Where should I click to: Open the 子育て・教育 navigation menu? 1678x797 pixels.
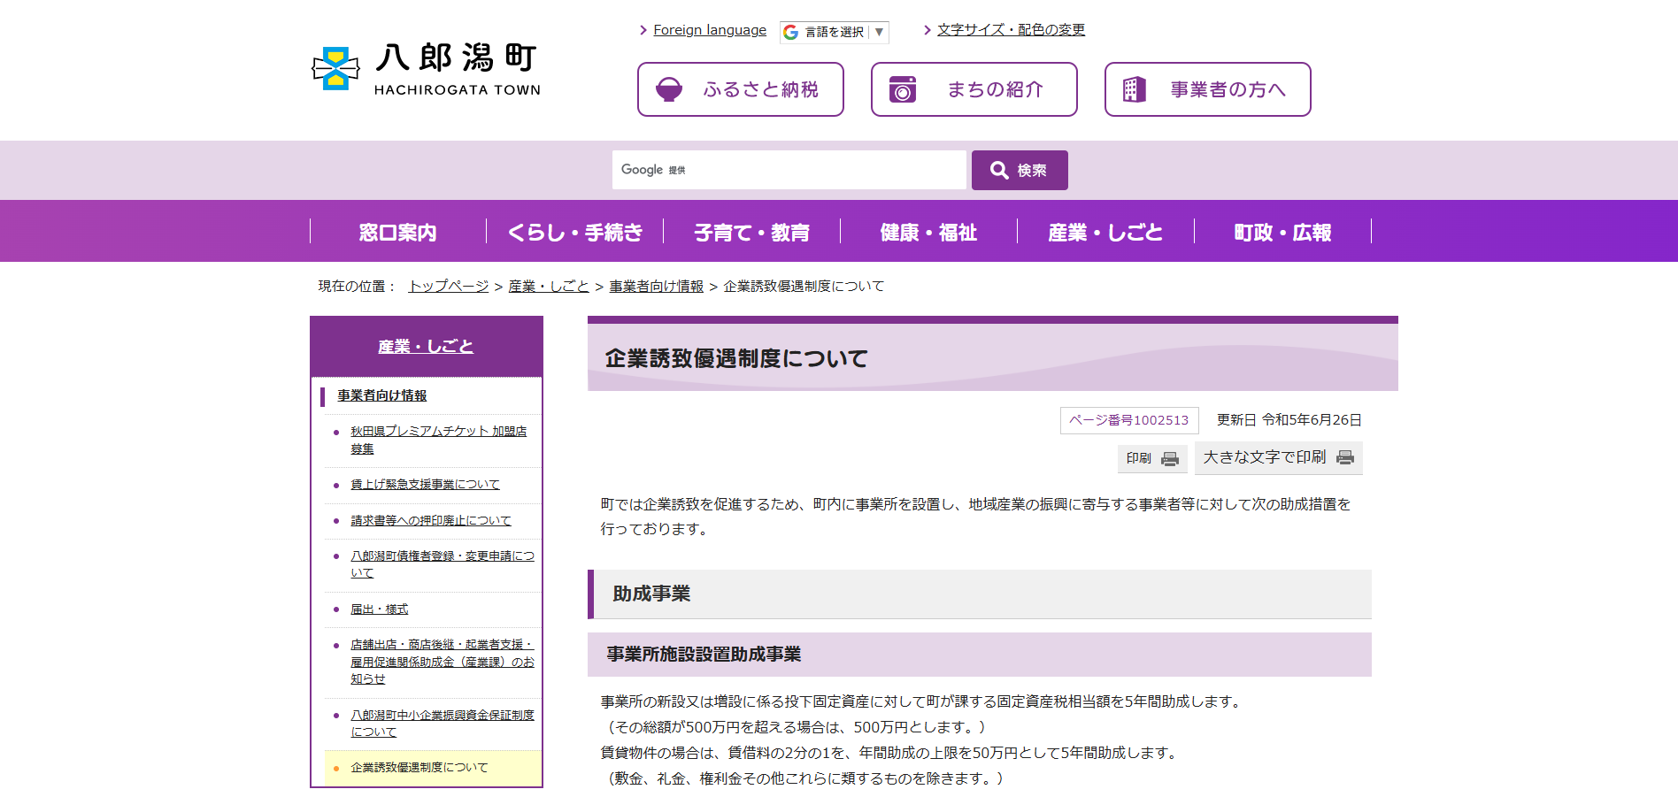[752, 232]
